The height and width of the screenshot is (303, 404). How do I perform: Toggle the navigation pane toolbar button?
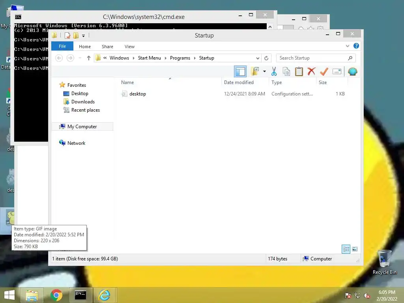tap(240, 72)
